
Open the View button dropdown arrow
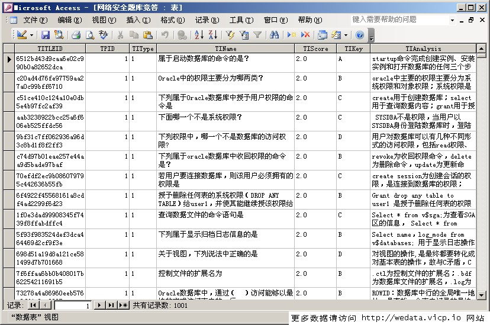pos(31,35)
